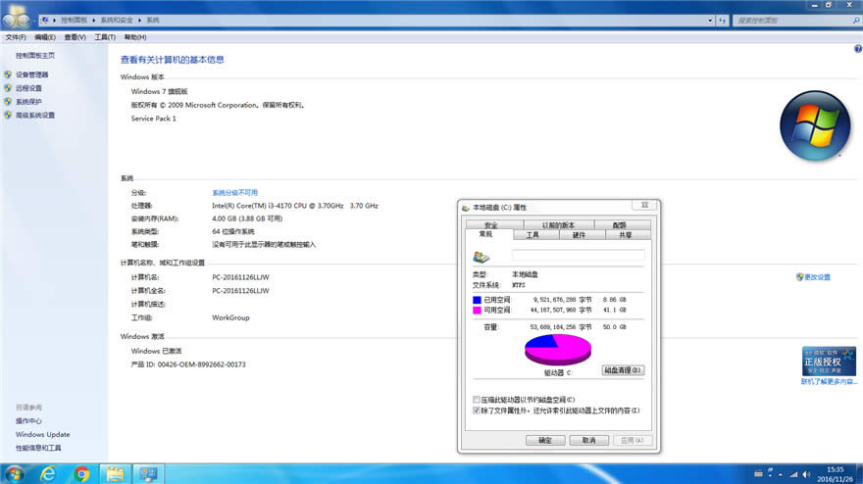Screen dimensions: 863x484
Task: Switch to the 硬件 tab in properties
Action: (x=579, y=235)
